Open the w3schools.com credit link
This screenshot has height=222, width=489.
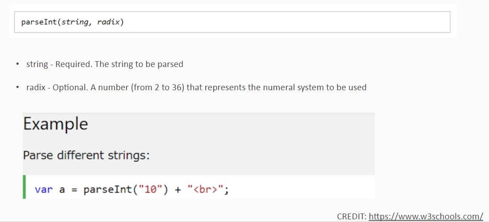coord(426,216)
